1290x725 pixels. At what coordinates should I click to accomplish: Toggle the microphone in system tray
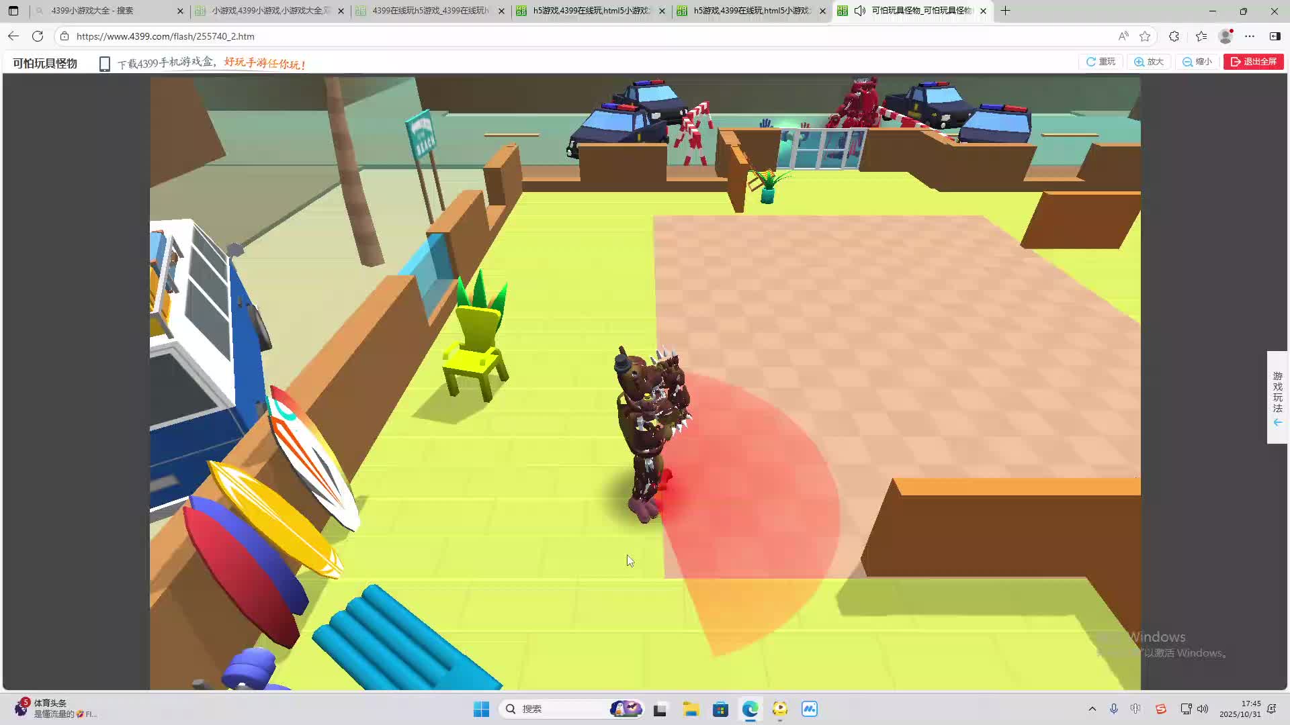point(1113,709)
